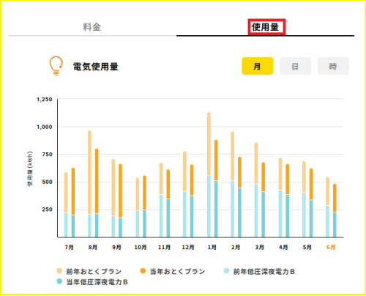The height and width of the screenshot is (296, 366).
Task: Click the 750 y-axis value
Action: 47,155
